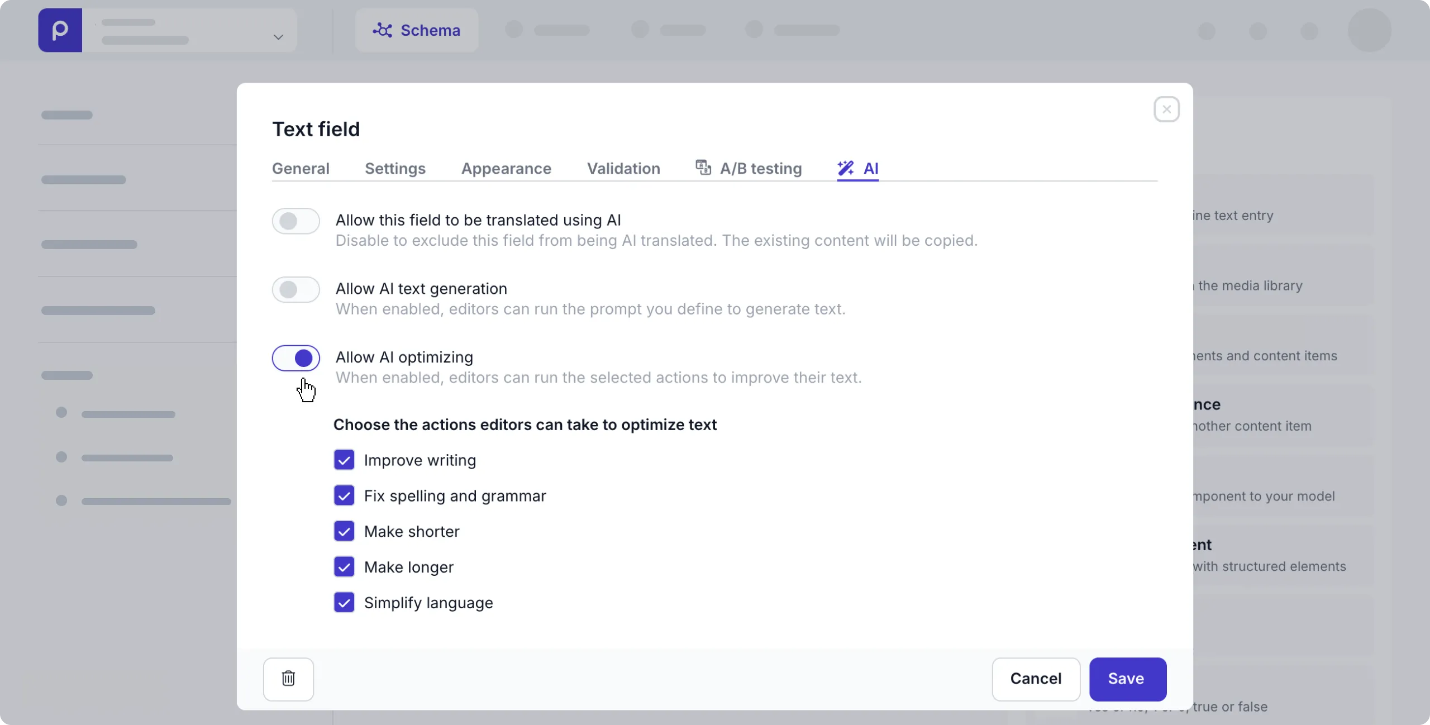Save the text field settings
The width and height of the screenshot is (1430, 725).
click(1126, 679)
